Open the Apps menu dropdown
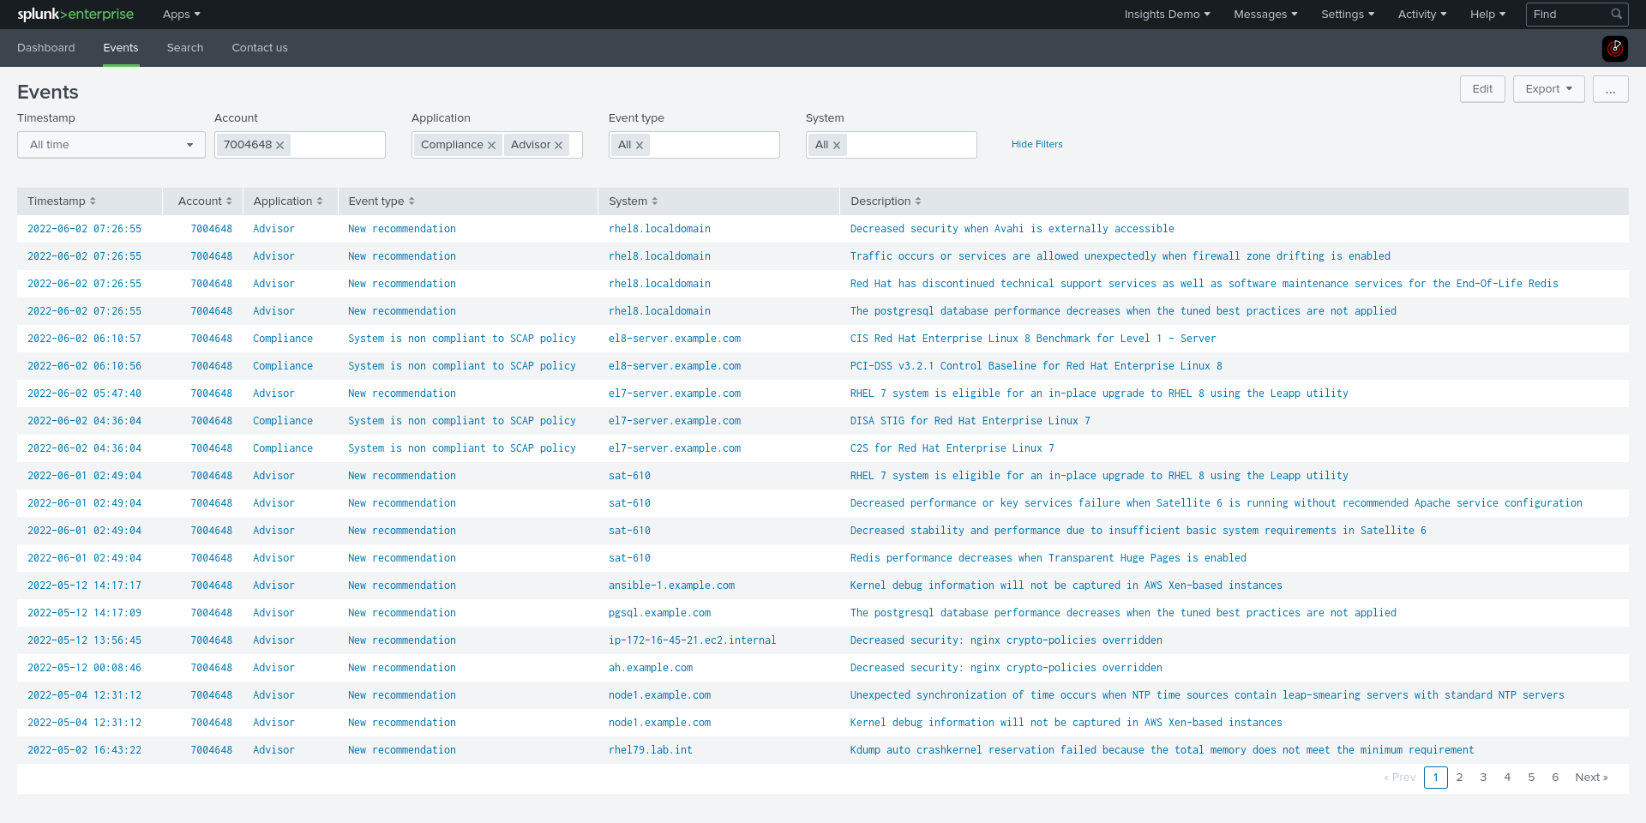This screenshot has height=823, width=1646. (x=181, y=15)
